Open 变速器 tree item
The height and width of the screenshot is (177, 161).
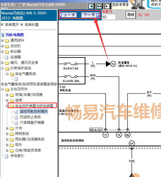pos(15,57)
